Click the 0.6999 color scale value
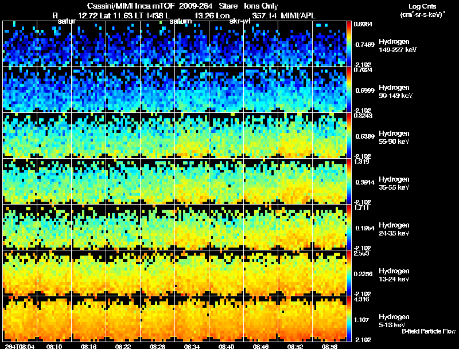Viewport: 459px width, 349px height. pos(365,91)
